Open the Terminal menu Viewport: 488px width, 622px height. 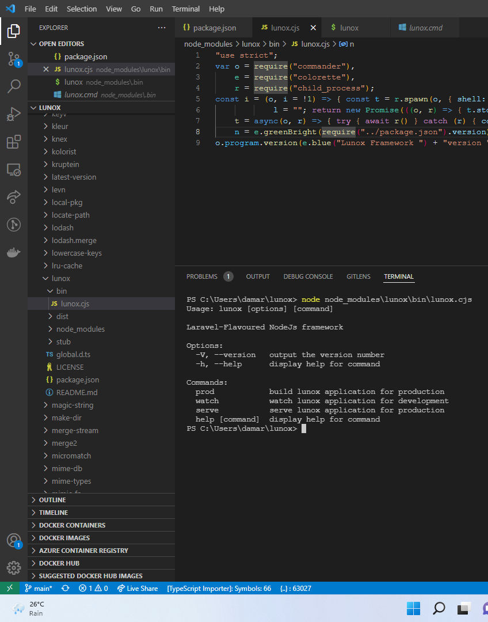coord(185,9)
